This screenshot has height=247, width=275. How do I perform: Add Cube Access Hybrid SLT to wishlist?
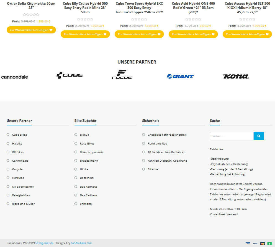pos(247,34)
